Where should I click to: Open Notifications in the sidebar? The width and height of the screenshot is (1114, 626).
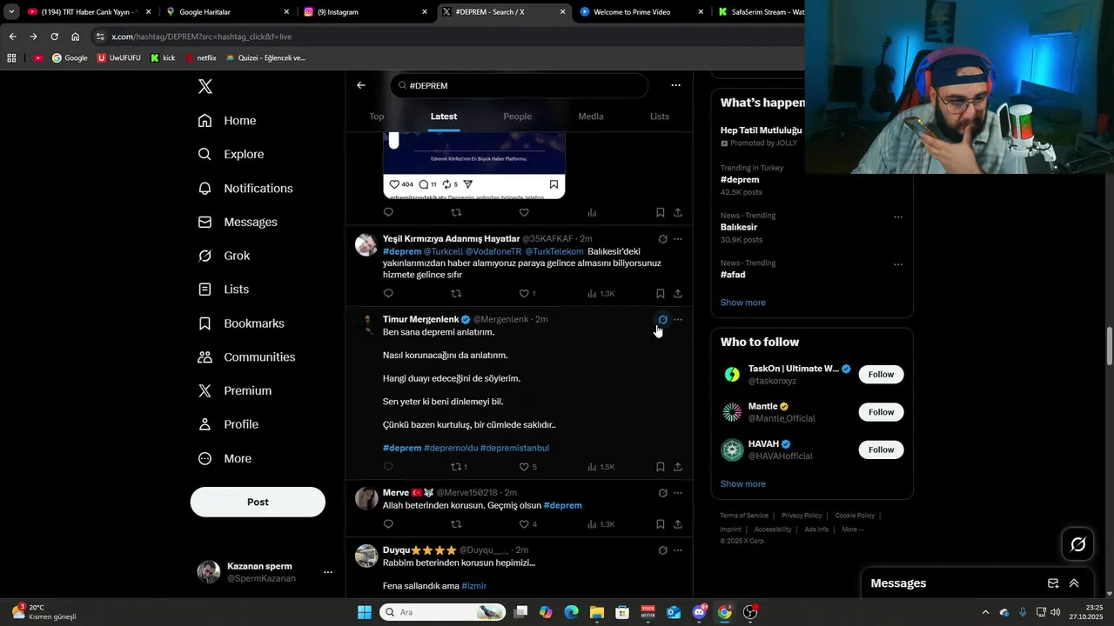pos(245,188)
